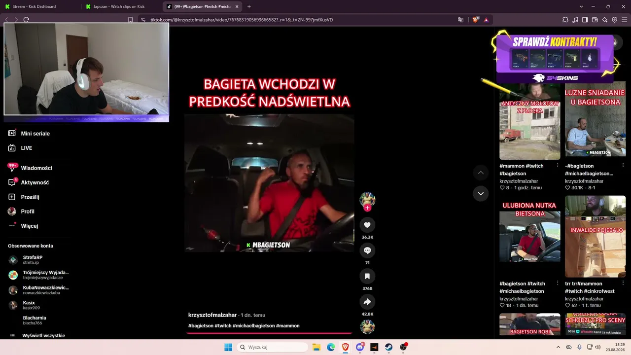Open the #bagietson hashtag in the caption

tap(201, 326)
